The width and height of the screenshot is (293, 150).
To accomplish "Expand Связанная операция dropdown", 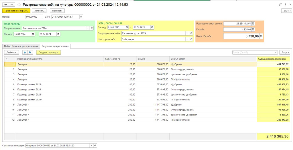I will coord(92,145).
